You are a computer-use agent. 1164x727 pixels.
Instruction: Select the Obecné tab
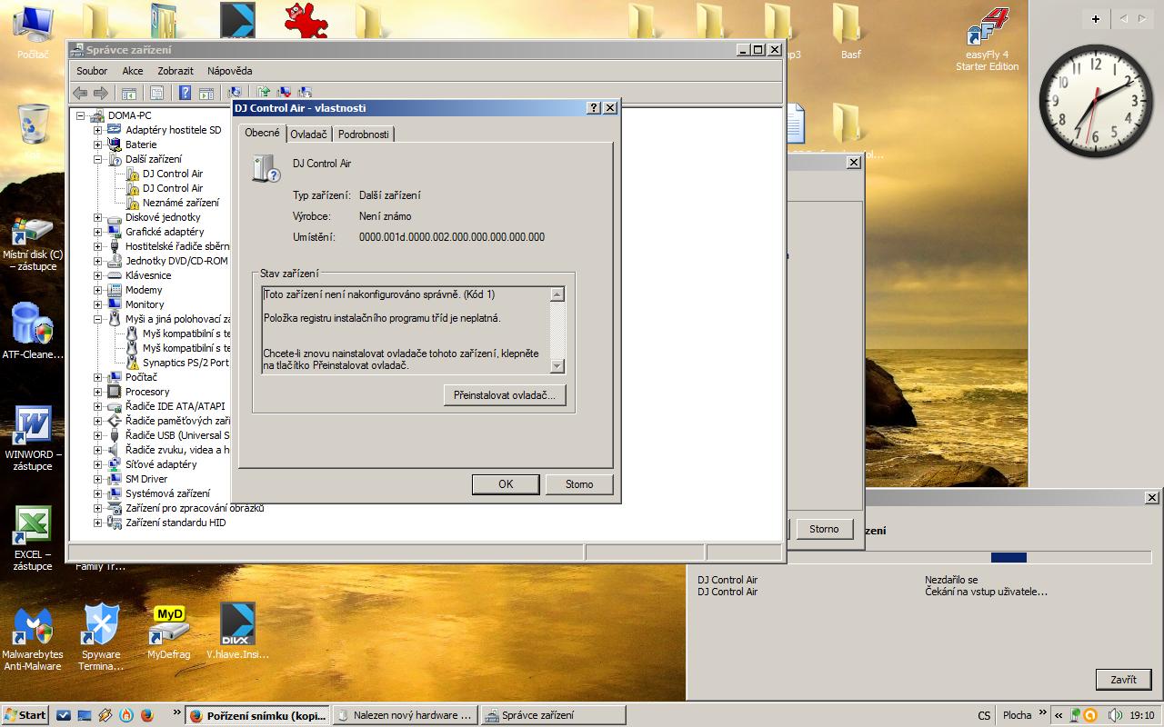click(x=263, y=133)
